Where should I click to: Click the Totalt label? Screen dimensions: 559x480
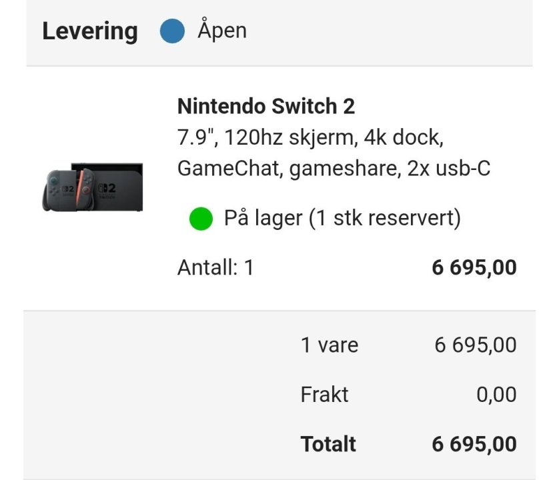(327, 444)
